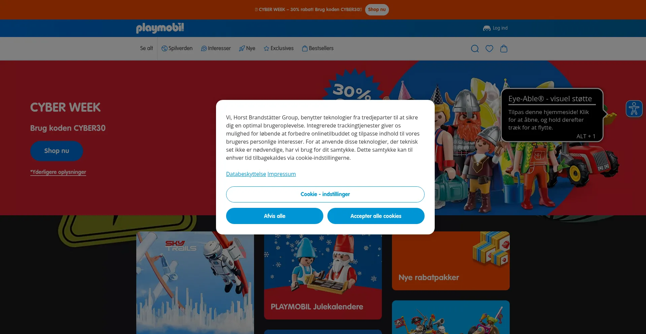Click the Afvis alle button
This screenshot has height=334, width=646.
click(x=275, y=216)
